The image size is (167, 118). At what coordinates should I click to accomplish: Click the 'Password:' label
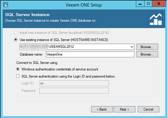[x=29, y=91]
